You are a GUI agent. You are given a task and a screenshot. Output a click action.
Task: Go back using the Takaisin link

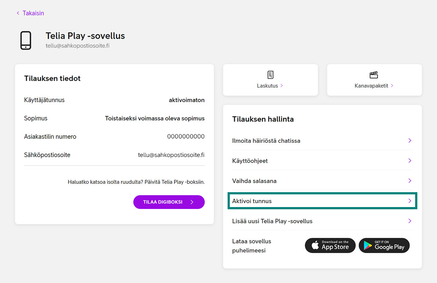coord(33,13)
